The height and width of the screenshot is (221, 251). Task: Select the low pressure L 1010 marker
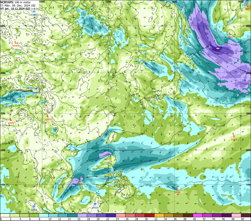click(234, 138)
